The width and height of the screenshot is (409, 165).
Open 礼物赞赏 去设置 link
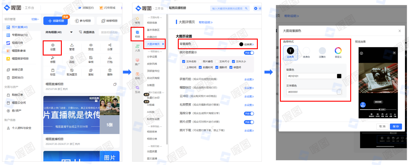point(249,105)
